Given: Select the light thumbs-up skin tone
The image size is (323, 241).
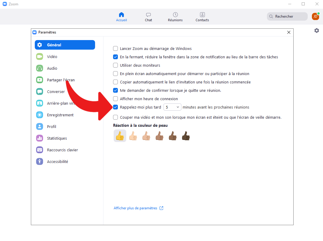Looking at the screenshot, I should 133,136.
